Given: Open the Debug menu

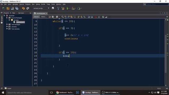Looking at the screenshot, I should tap(38, 4).
